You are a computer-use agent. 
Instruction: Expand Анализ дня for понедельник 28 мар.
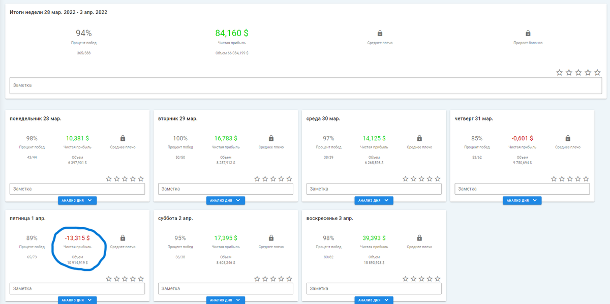click(x=77, y=200)
